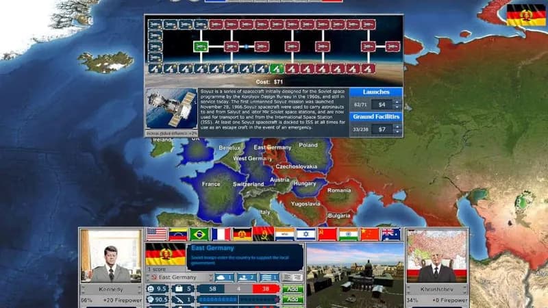Viewport: 548px width, 308px height.
Task: Select the France flag
Action: [x=221, y=234]
